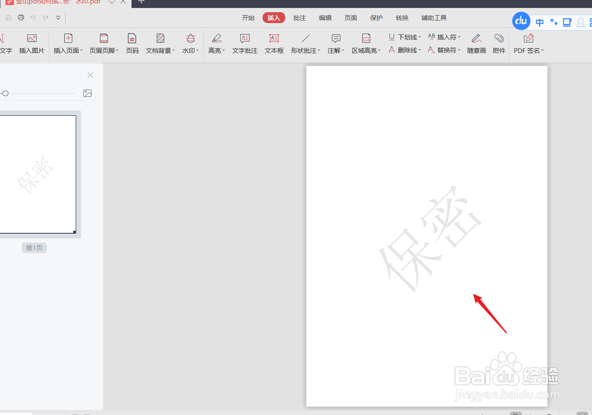Expand the quick access toolbar dropdown
The height and width of the screenshot is (415, 592).
pyautogui.click(x=58, y=18)
